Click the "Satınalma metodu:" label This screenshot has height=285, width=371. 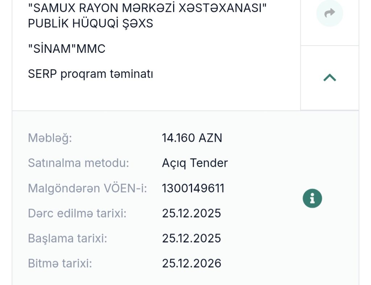78,163
